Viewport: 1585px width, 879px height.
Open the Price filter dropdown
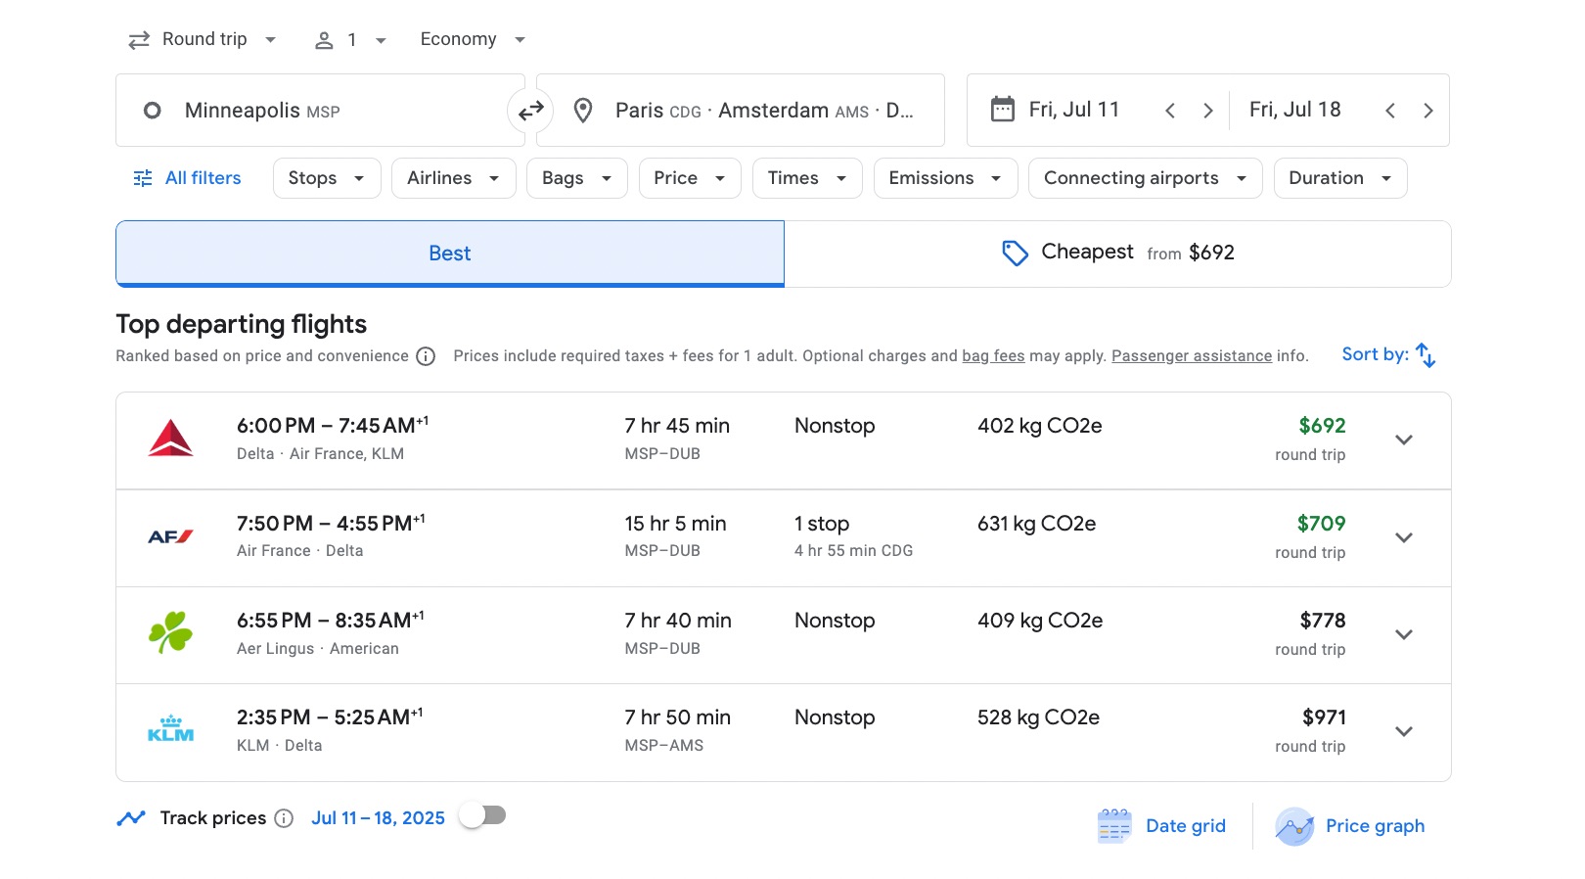tap(690, 178)
